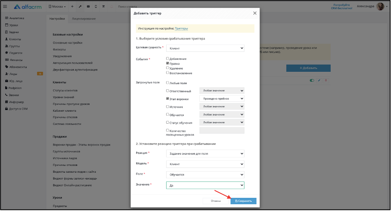Open the Статус обучения value dropdown

[x=222, y=122]
